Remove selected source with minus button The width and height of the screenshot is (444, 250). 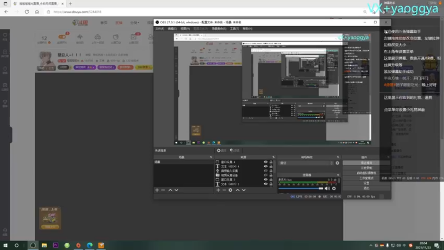(224, 190)
